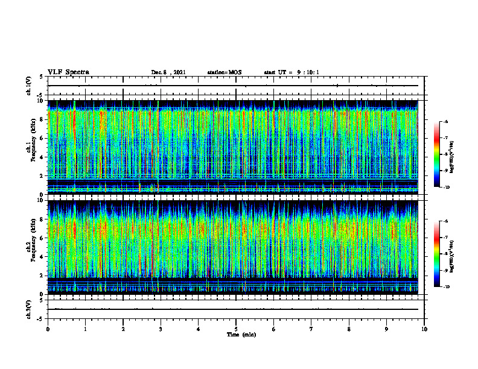
Task: Click ch.1 frequency axis tick label "4"
Action: (x=41, y=157)
